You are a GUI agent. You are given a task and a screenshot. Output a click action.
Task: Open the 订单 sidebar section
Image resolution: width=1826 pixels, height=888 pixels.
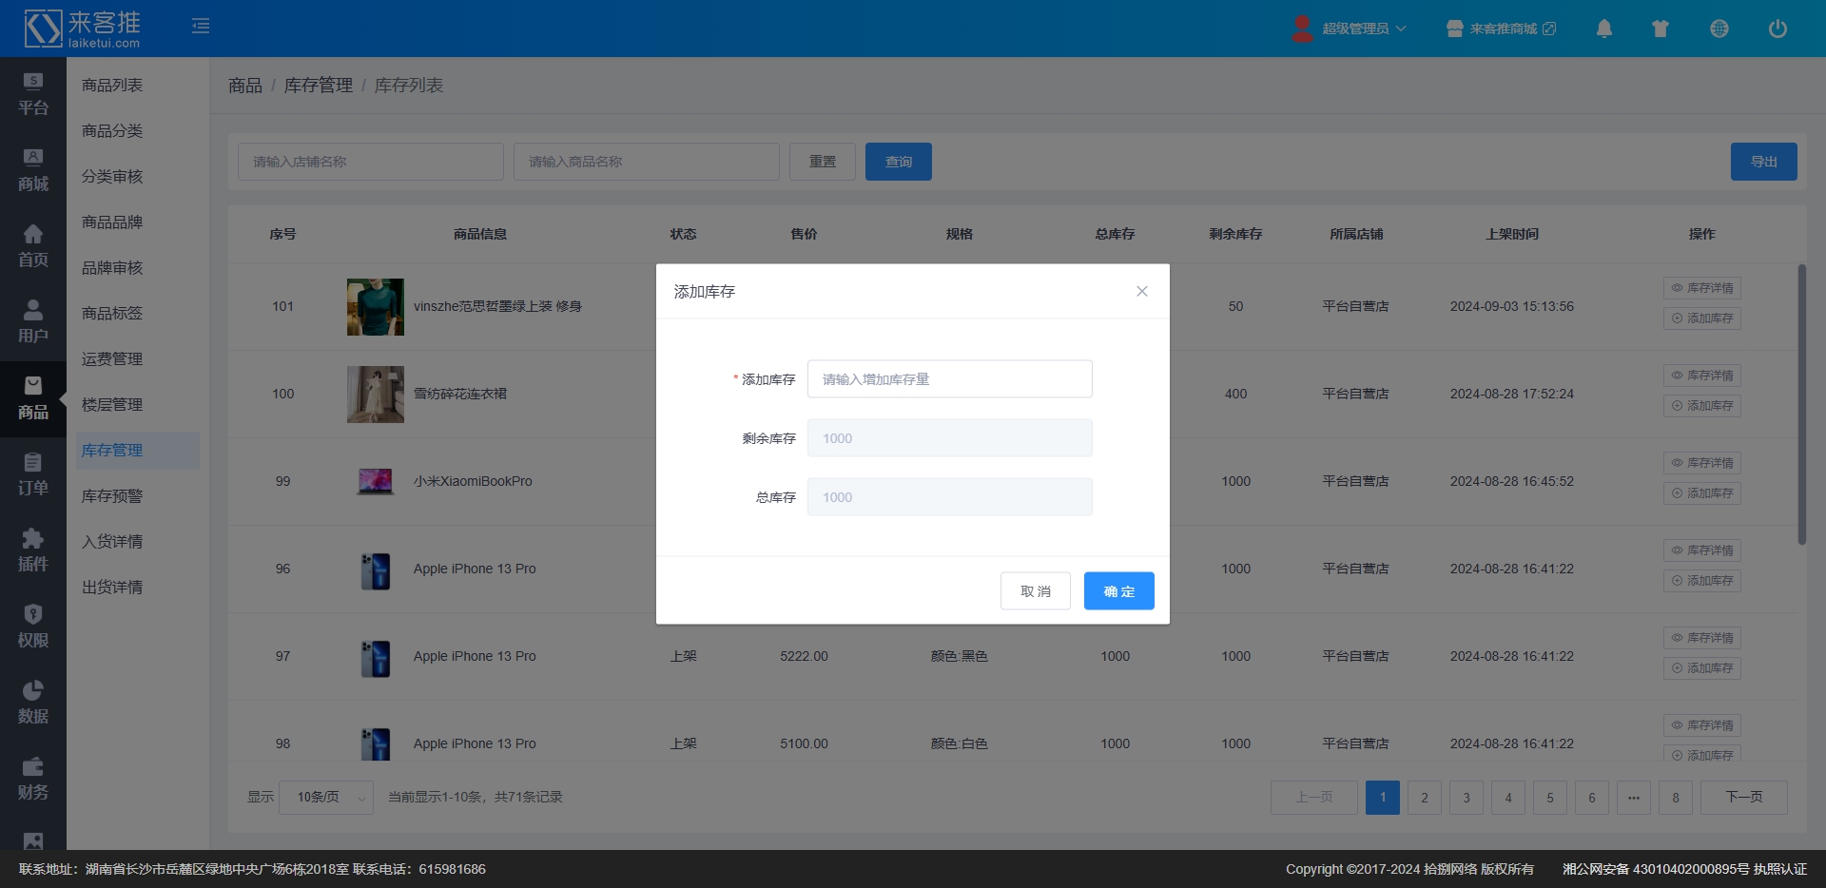[33, 474]
